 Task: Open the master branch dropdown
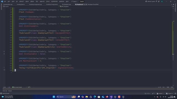click(x=160, y=94)
